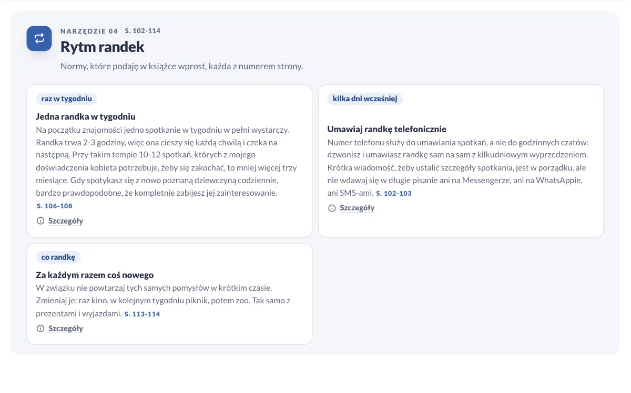This screenshot has height=393, width=631.
Task: Click the page reference S. 106-108
Action: (x=55, y=206)
